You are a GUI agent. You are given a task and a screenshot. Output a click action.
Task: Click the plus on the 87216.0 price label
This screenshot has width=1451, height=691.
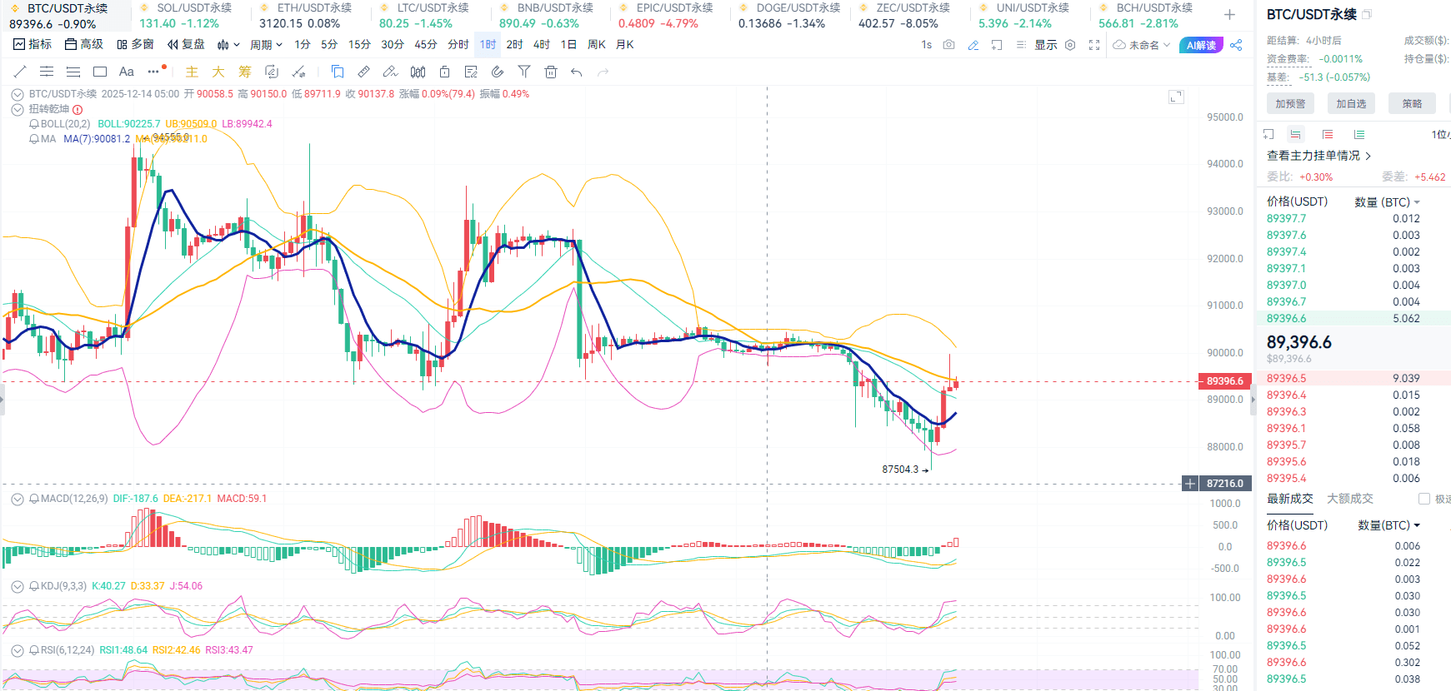pos(1190,484)
